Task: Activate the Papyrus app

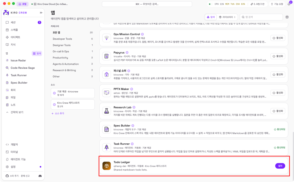Action: click(278, 56)
